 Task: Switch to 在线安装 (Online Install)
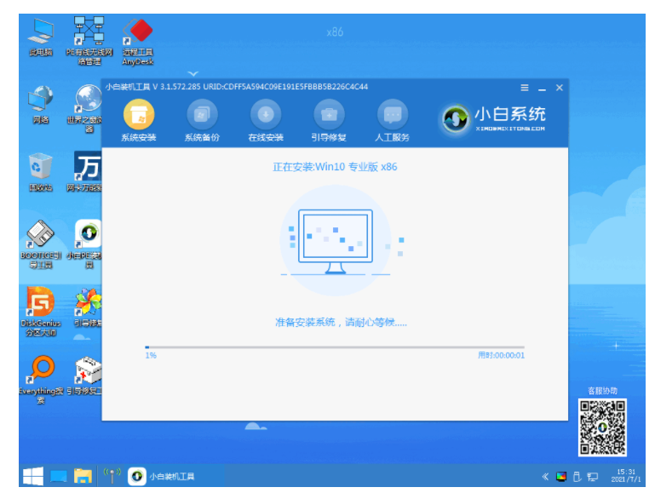265,115
